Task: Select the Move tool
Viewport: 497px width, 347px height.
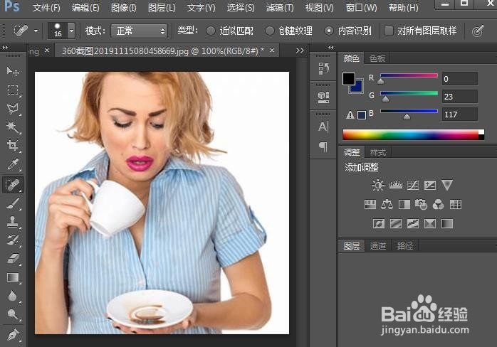Action: pyautogui.click(x=13, y=71)
